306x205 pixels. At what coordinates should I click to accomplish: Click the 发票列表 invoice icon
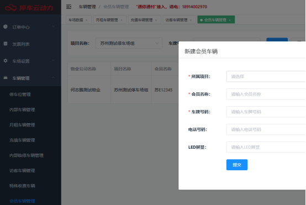coord(6,44)
